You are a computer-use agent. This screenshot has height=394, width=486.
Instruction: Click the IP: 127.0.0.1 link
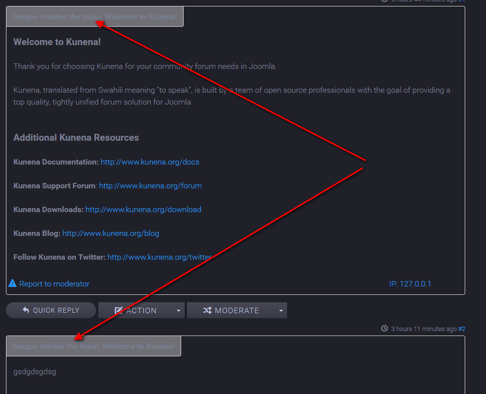(x=410, y=284)
